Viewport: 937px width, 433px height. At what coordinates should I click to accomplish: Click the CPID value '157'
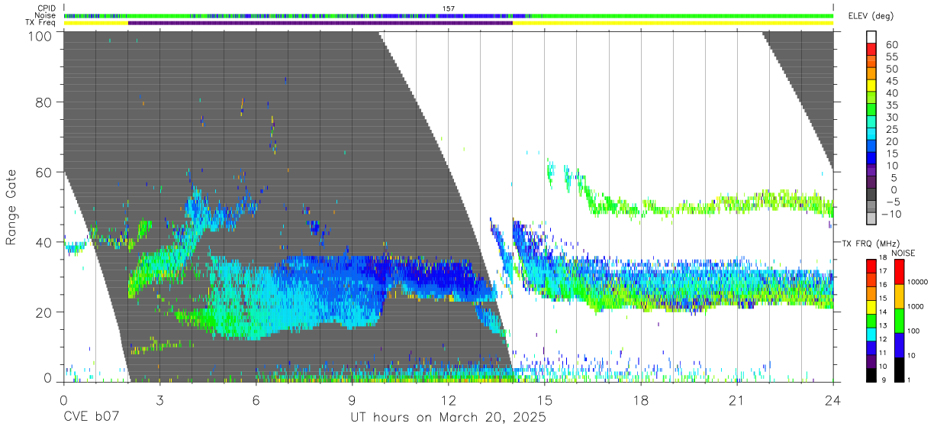[449, 8]
